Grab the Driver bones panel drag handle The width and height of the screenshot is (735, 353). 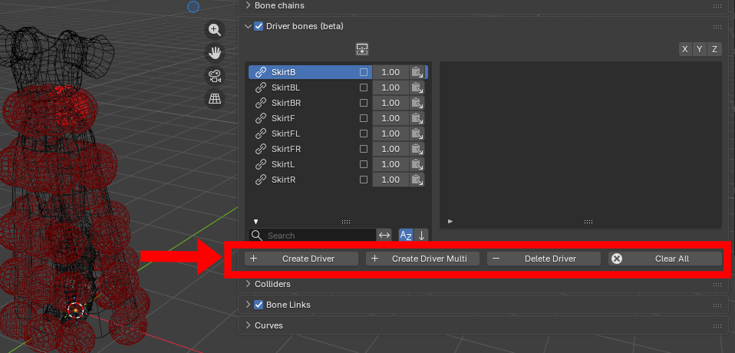(x=717, y=27)
